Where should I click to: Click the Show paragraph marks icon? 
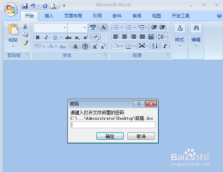tap(165, 46)
